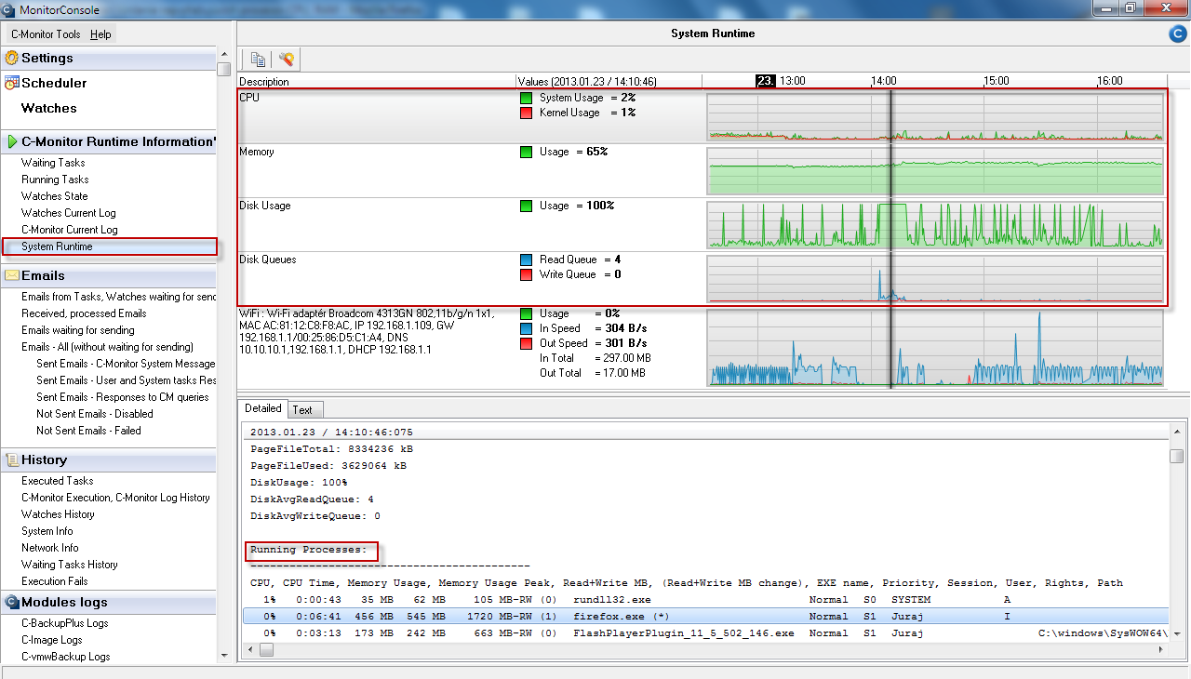Click scroll up arrow of sidebar
This screenshot has width=1191, height=679.
[x=223, y=55]
